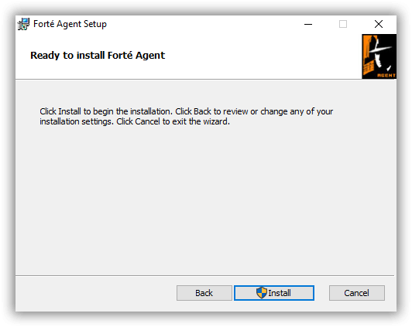Minimize the Forté Agent Setup window
The height and width of the screenshot is (327, 412).
(308, 24)
